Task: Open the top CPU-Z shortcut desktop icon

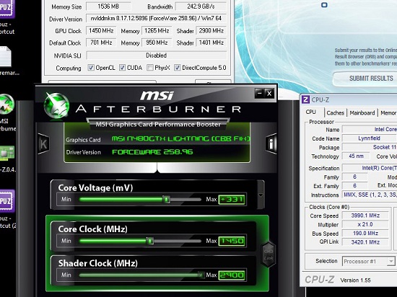Action: coord(7,9)
